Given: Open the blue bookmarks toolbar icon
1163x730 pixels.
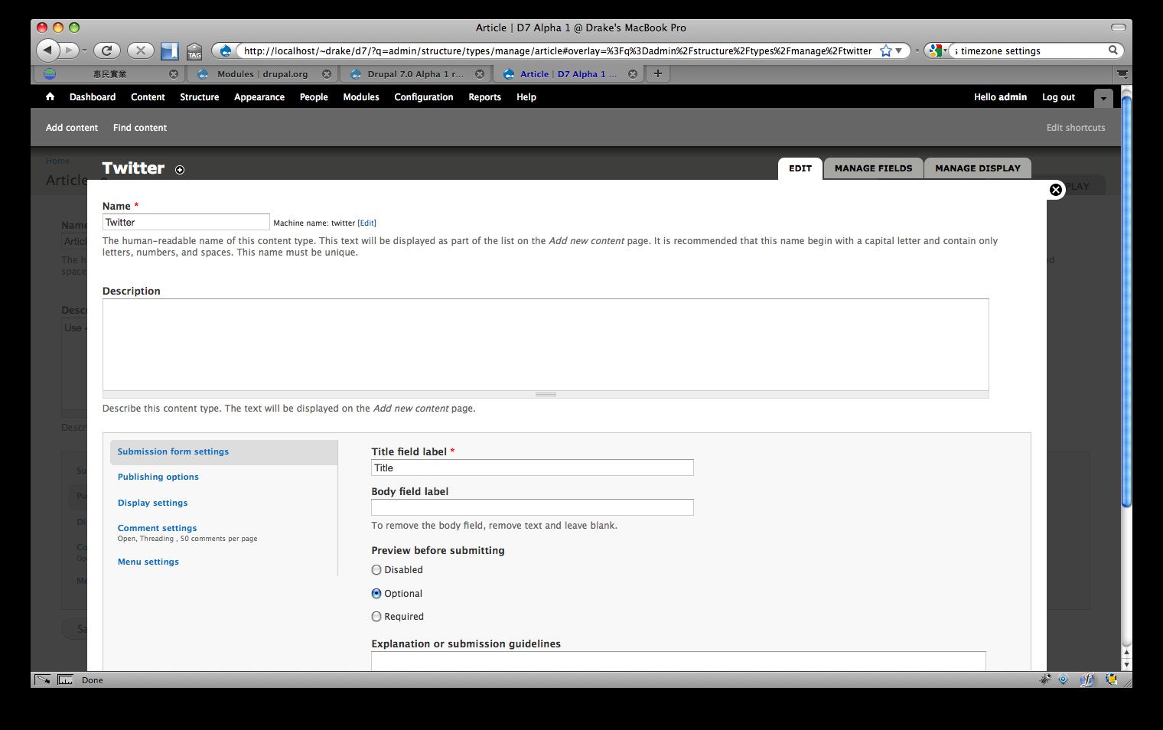Looking at the screenshot, I should click(x=169, y=51).
